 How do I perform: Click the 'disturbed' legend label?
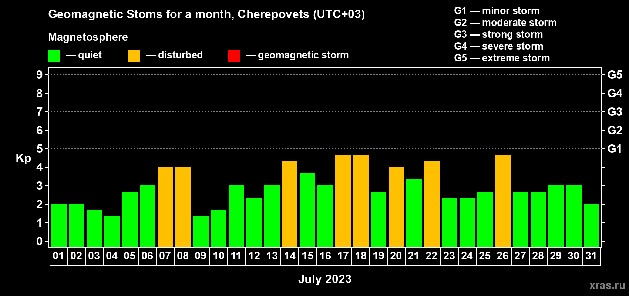pyautogui.click(x=180, y=55)
